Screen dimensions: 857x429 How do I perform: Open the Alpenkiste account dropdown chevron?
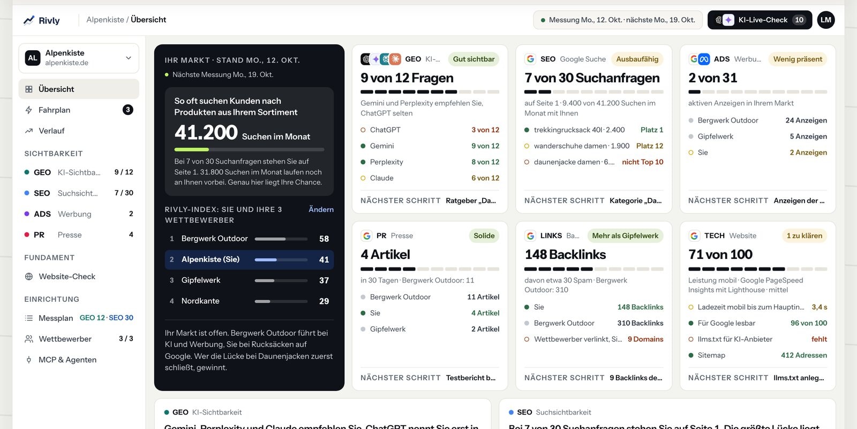click(x=129, y=58)
